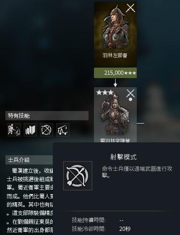Select the shield wall formation skill icon
The width and height of the screenshot is (180, 235).
(x=30, y=130)
